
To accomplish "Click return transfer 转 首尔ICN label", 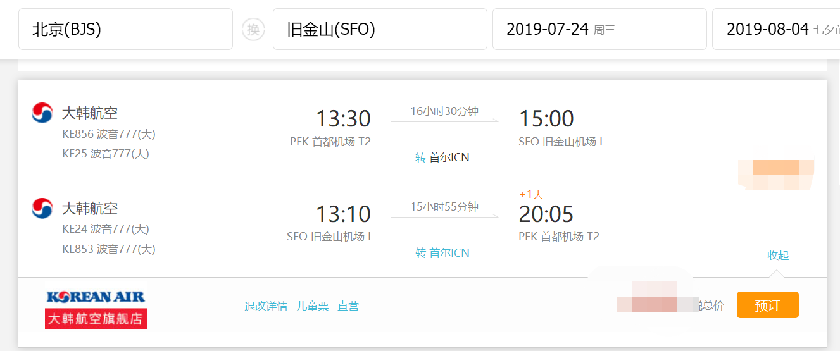I will click(442, 253).
